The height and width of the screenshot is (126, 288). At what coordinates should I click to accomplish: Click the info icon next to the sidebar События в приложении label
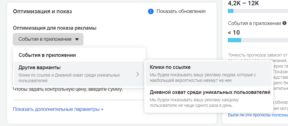284,23
